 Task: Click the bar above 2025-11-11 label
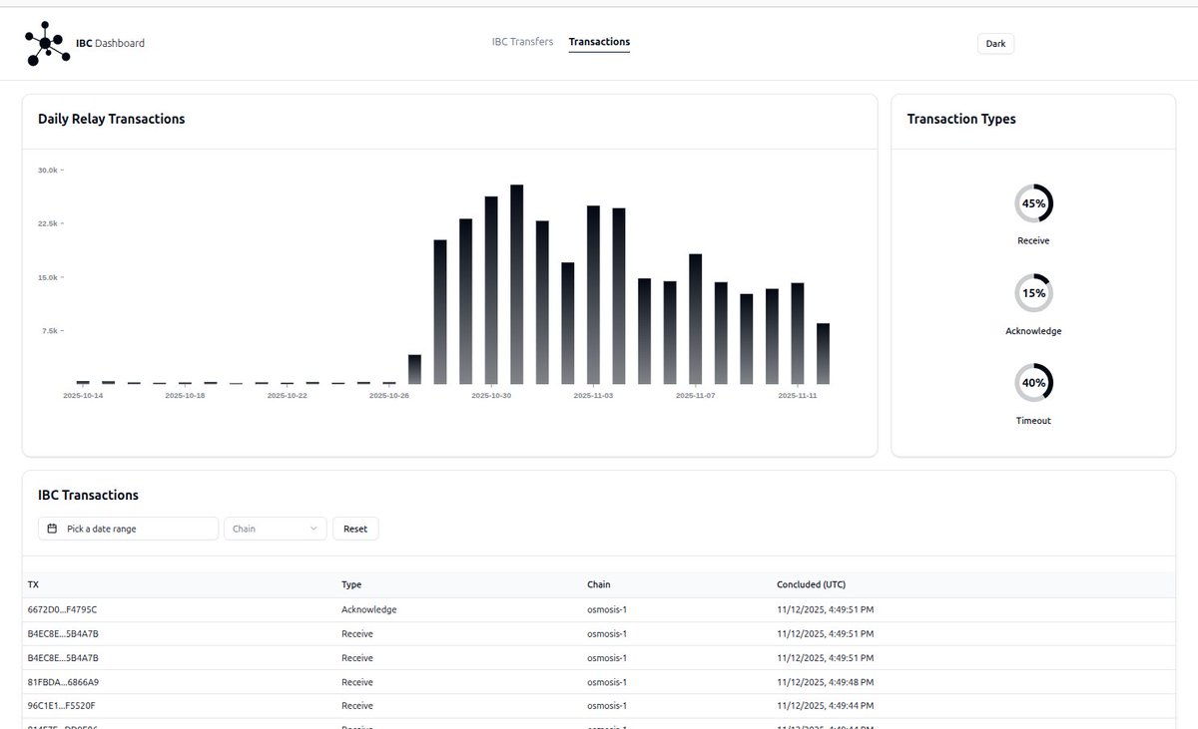click(x=798, y=334)
